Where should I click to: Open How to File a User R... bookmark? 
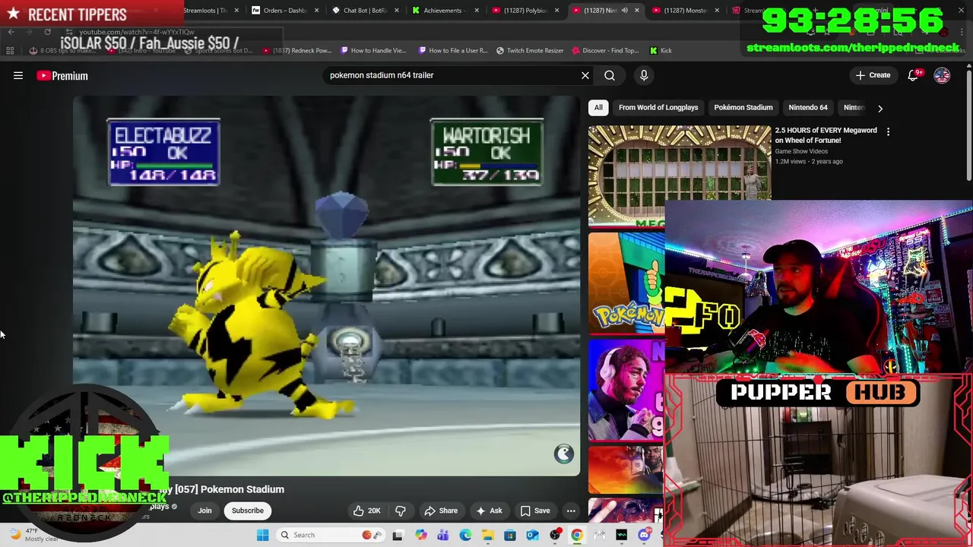(453, 51)
